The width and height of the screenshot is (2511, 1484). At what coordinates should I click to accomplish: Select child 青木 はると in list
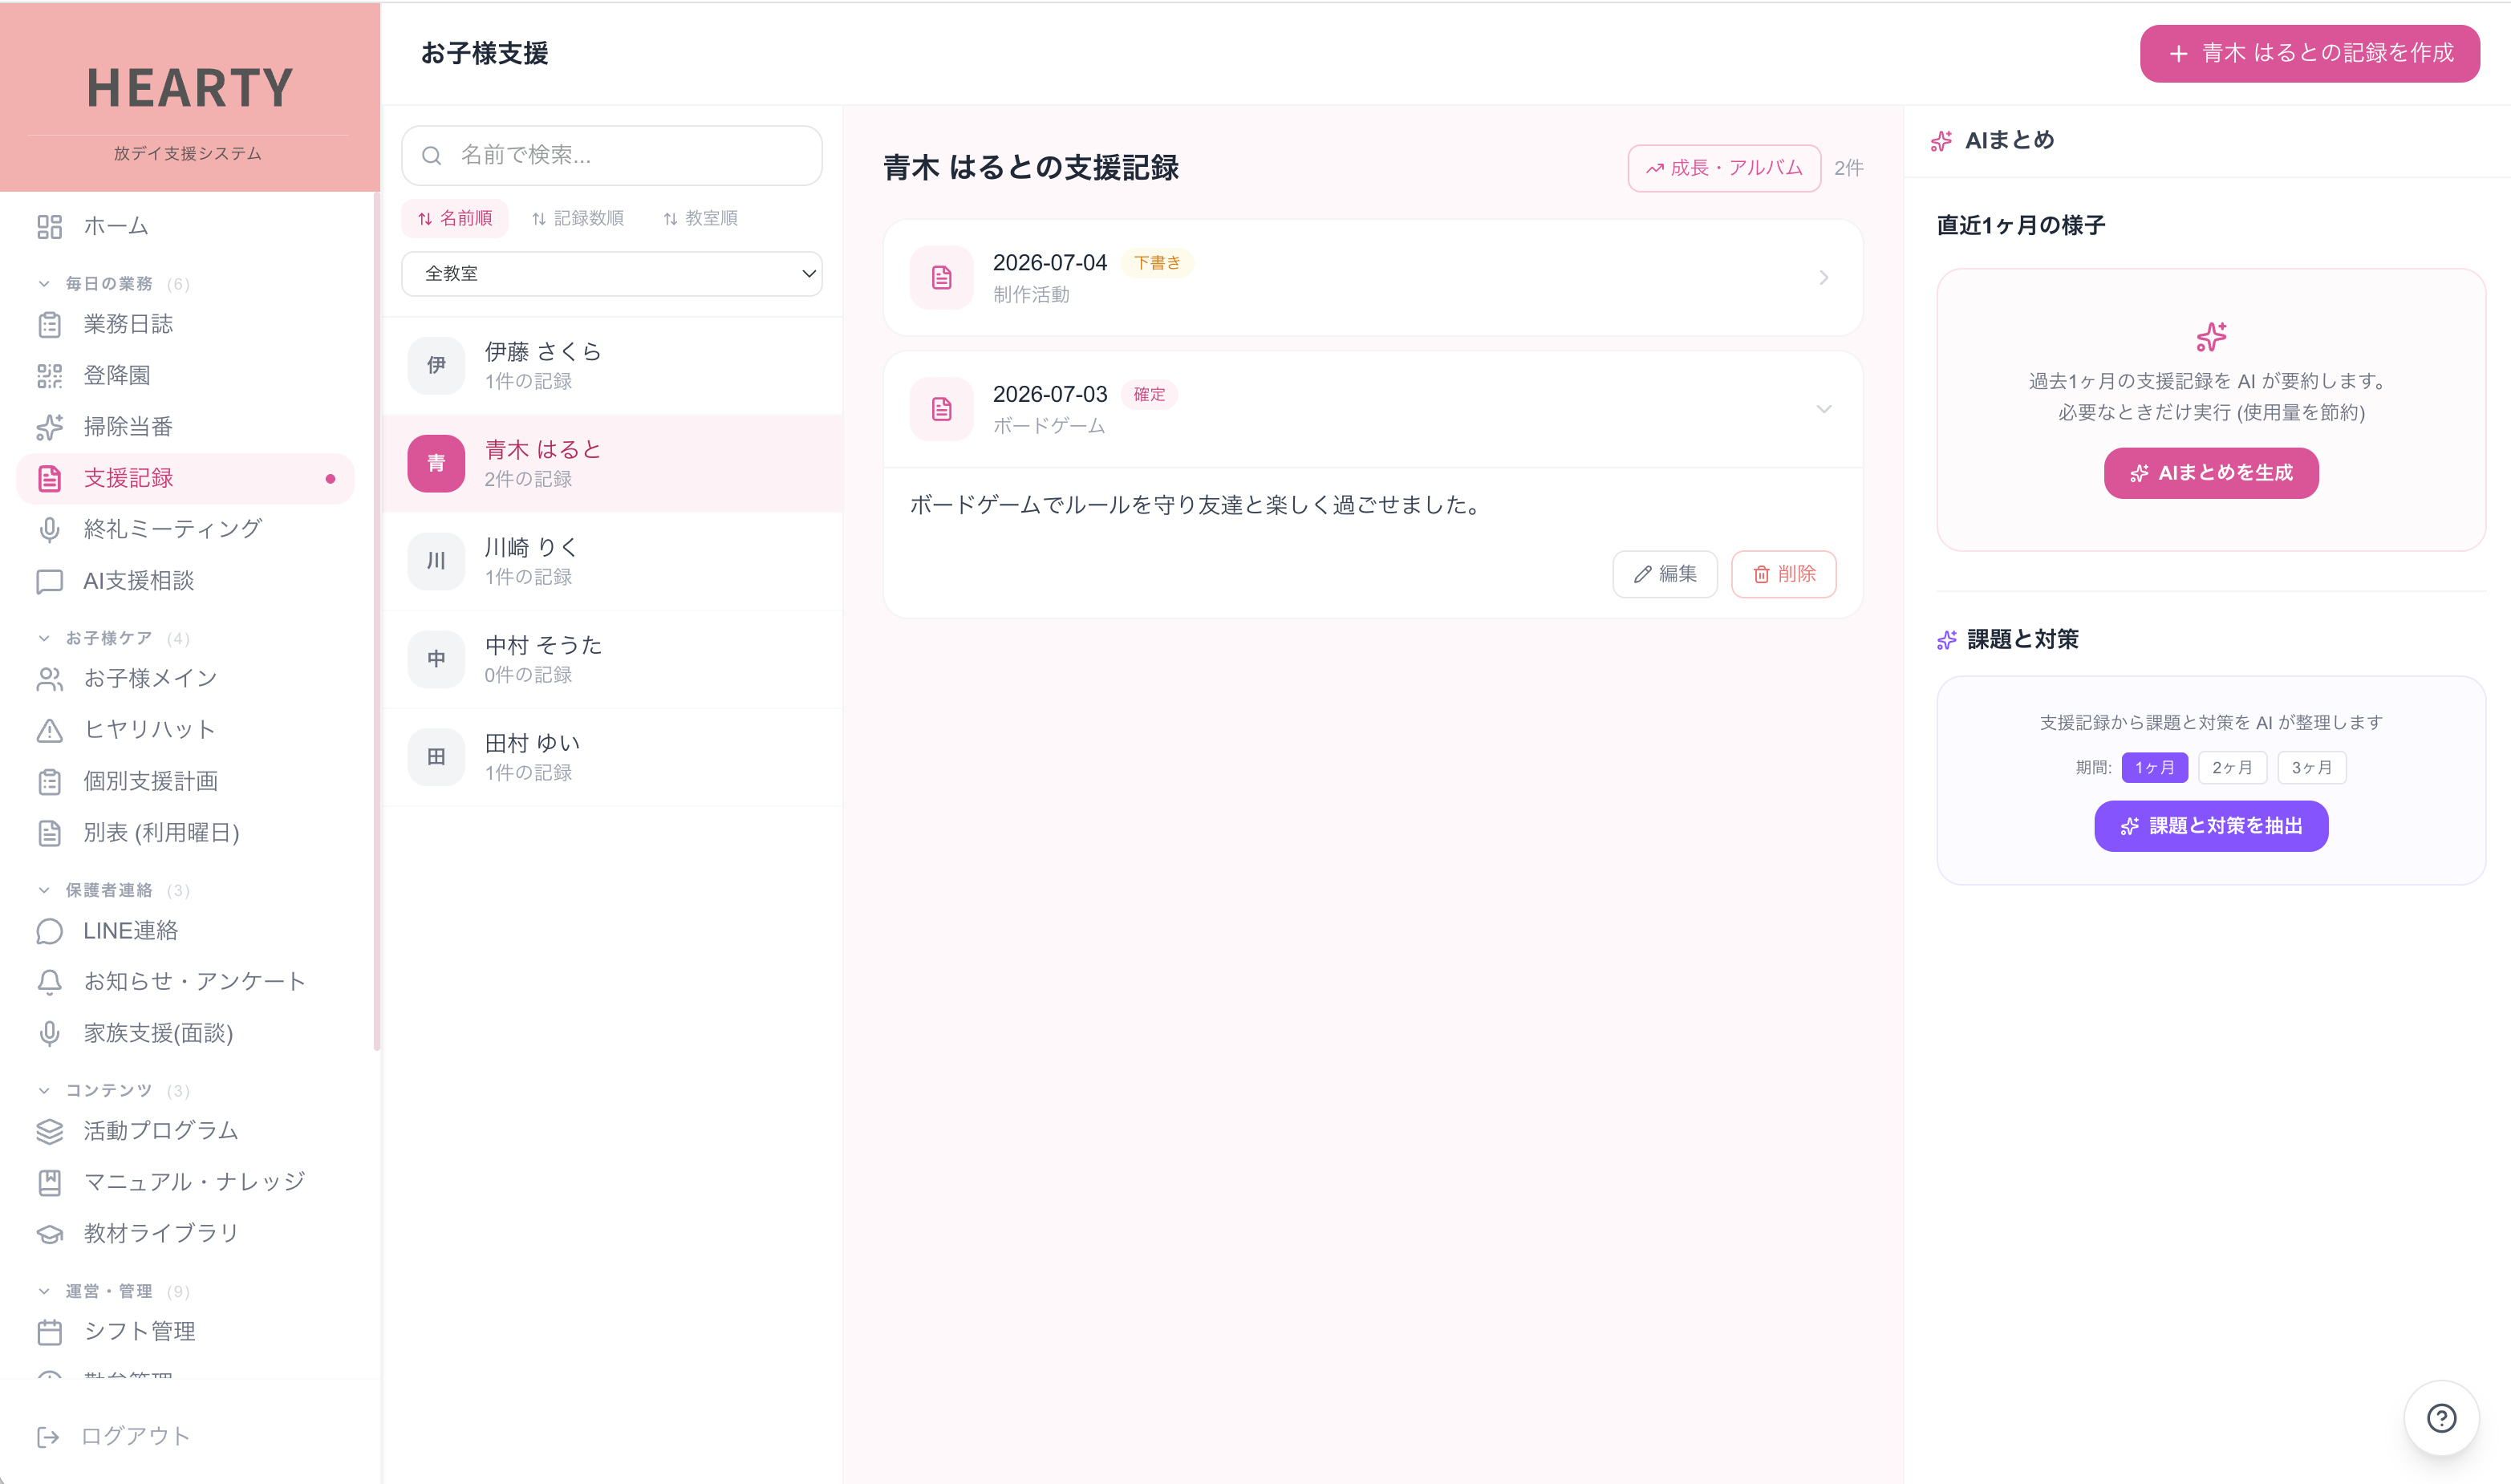612,463
